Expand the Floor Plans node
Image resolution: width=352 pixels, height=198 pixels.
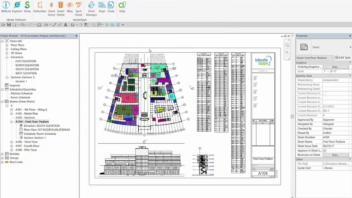click(7, 45)
